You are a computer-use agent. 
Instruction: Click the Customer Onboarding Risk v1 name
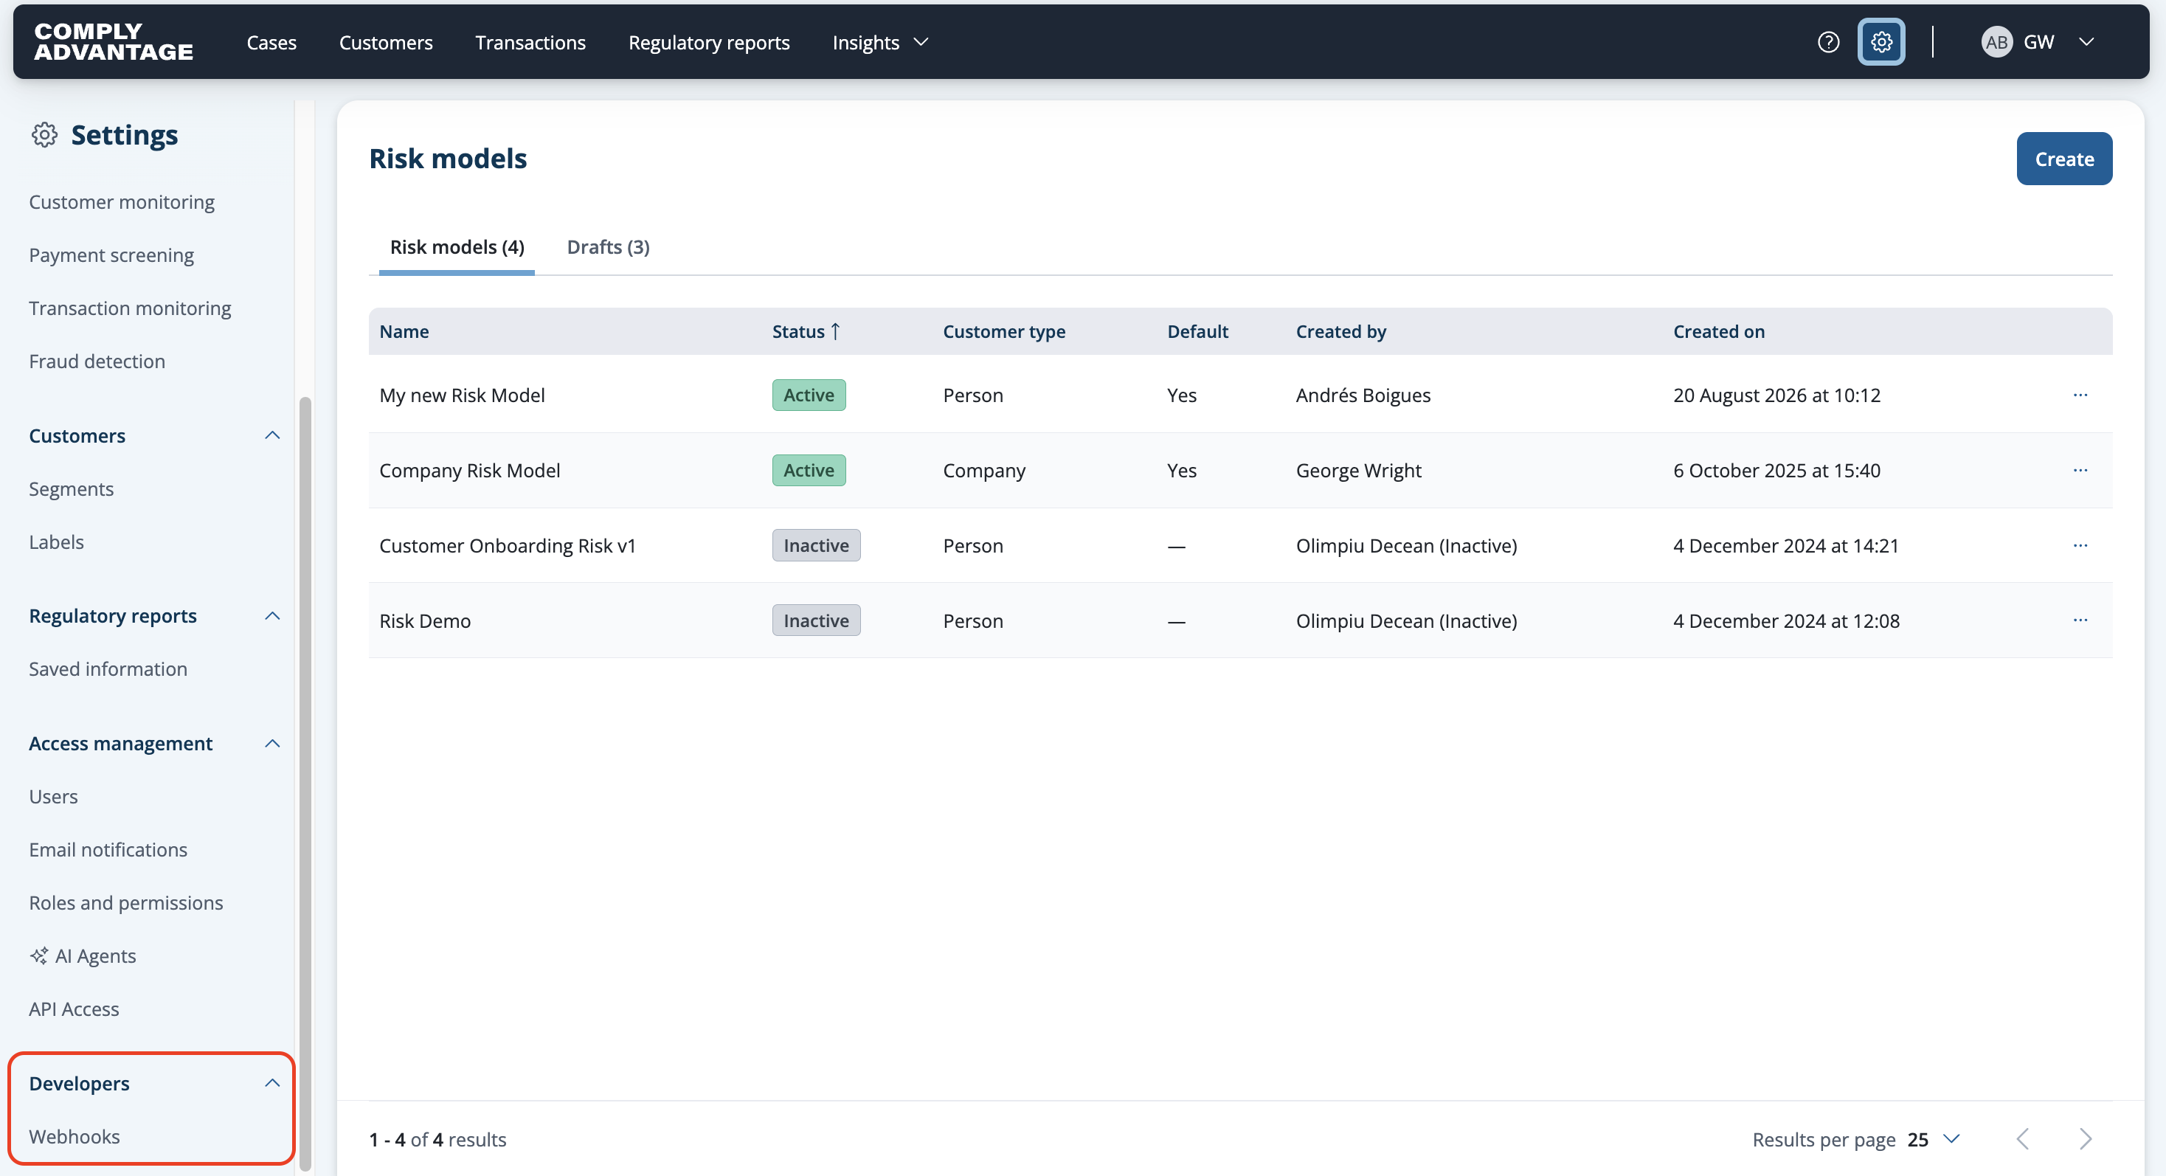tap(508, 545)
